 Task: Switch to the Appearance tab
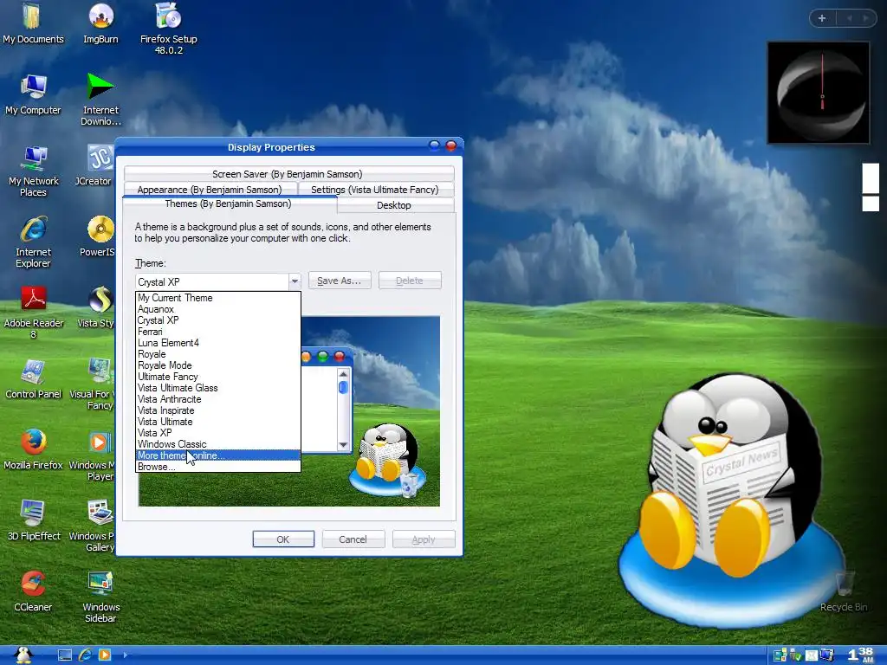(210, 190)
